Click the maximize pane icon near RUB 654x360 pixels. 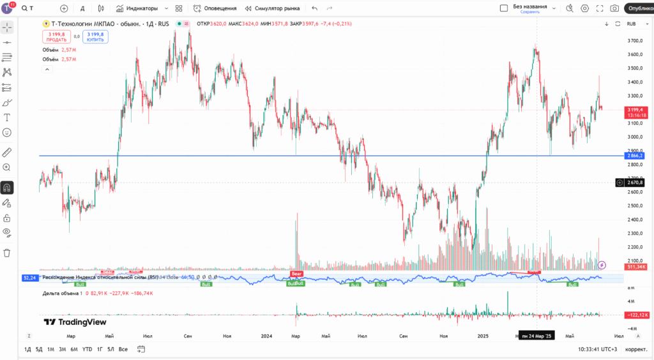coord(618,24)
